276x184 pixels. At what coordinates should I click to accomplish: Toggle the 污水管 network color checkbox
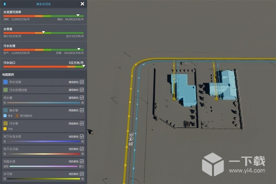pyautogui.click(x=82, y=123)
